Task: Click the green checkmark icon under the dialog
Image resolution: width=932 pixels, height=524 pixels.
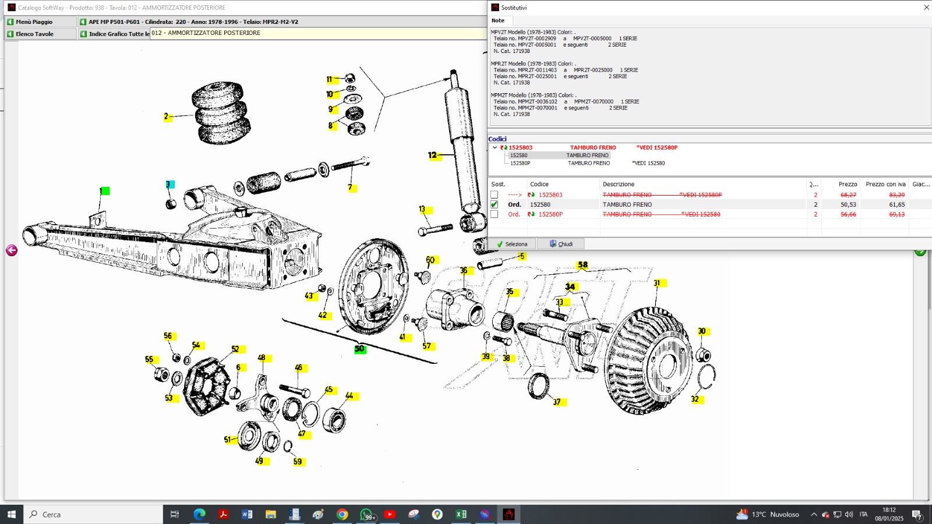Action: [920, 252]
